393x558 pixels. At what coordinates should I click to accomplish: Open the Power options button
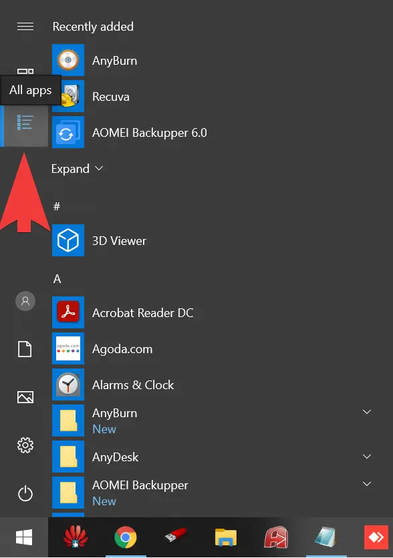point(25,493)
